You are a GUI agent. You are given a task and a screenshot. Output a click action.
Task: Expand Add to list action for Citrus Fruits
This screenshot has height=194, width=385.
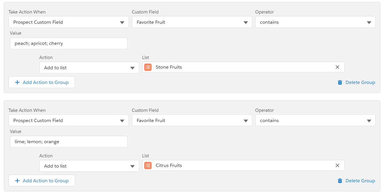tap(89, 166)
